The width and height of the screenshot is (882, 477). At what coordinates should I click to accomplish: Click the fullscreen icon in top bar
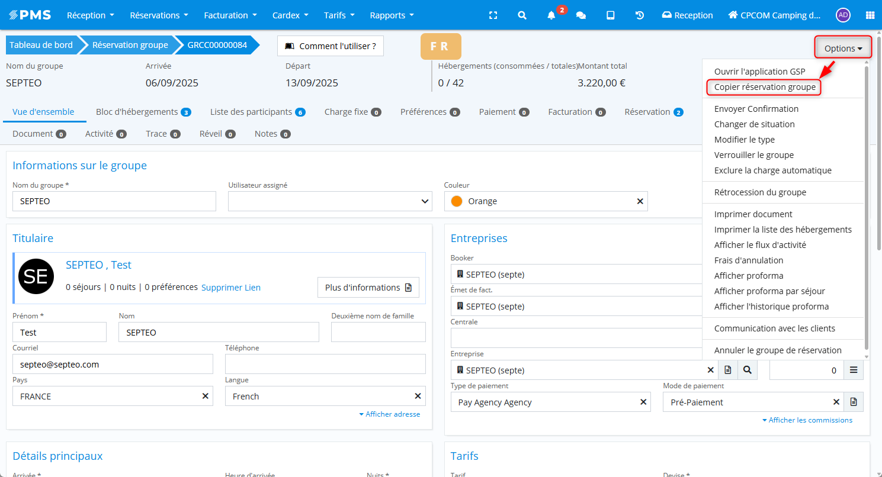coord(493,15)
